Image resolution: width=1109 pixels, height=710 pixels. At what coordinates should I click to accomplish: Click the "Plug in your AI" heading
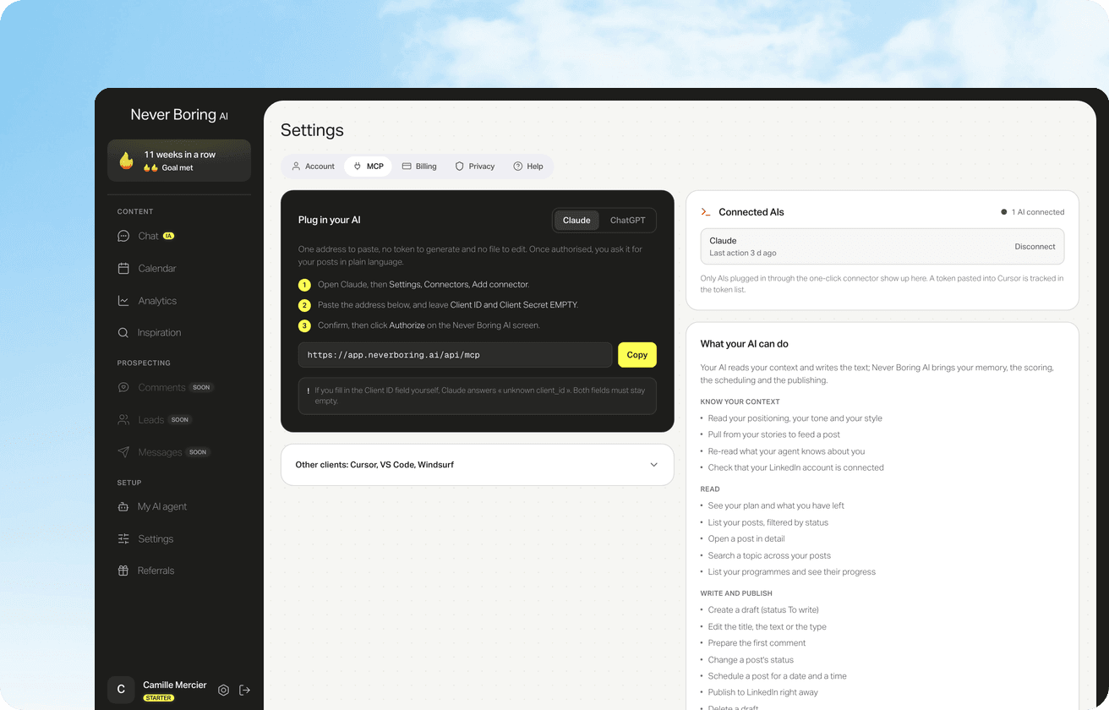(x=330, y=221)
